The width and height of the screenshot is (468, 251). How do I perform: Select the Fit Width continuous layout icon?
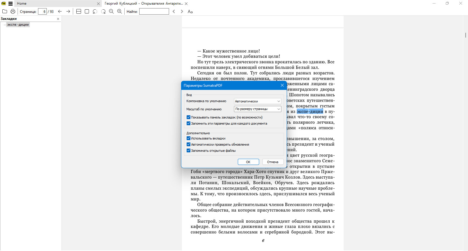79,11
